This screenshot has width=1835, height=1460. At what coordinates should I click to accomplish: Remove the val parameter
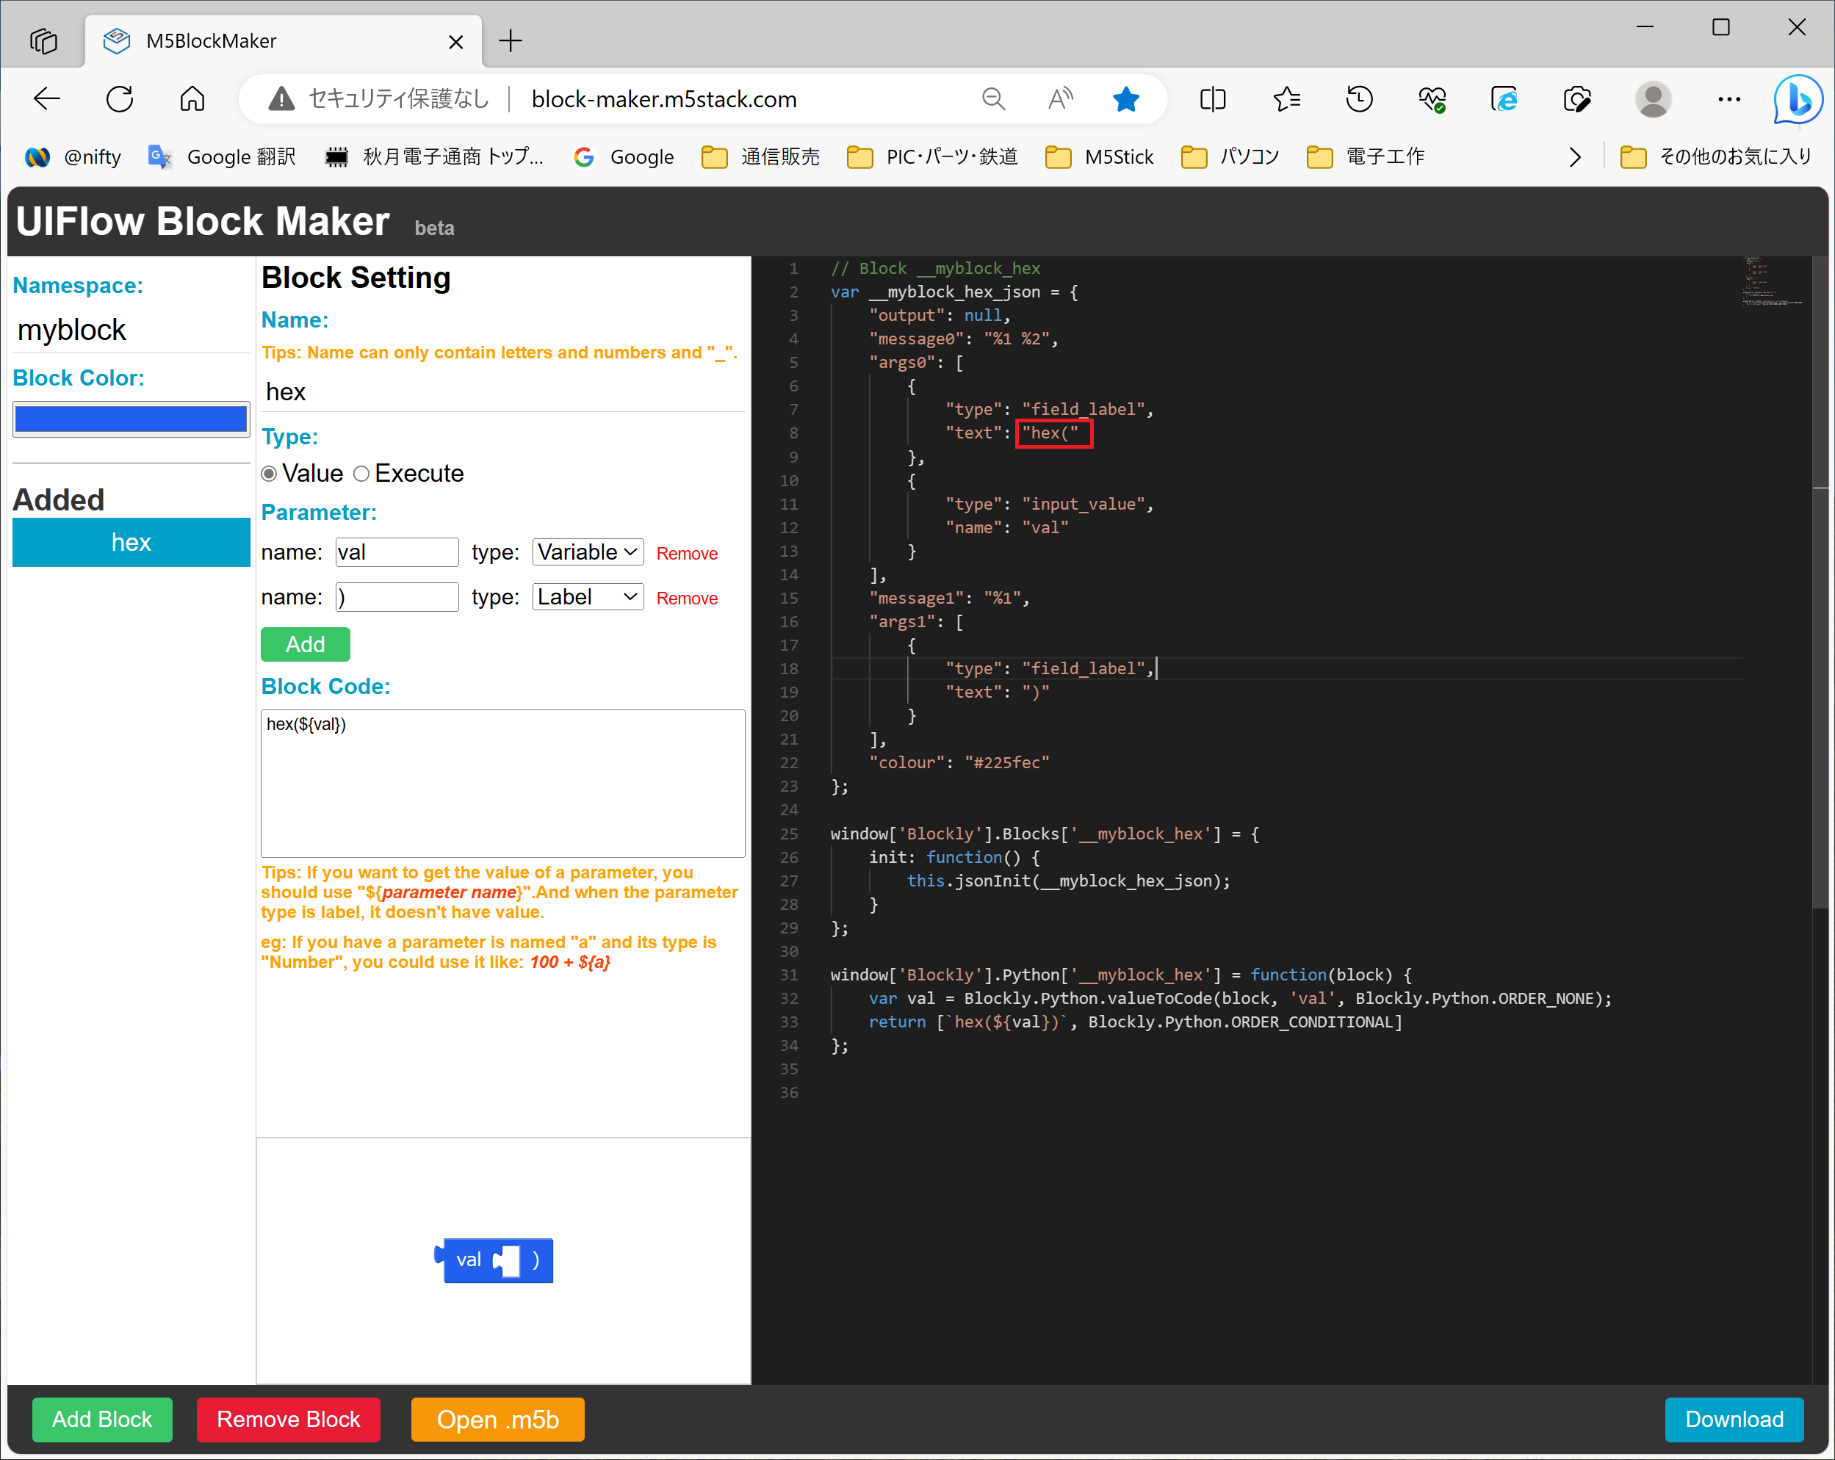click(x=687, y=554)
